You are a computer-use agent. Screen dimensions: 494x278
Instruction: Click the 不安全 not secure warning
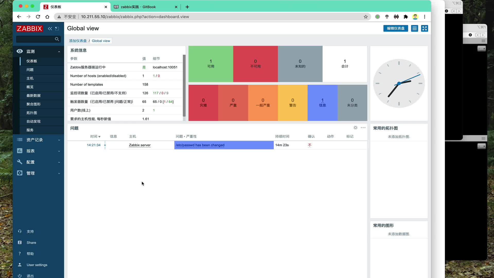point(67,17)
